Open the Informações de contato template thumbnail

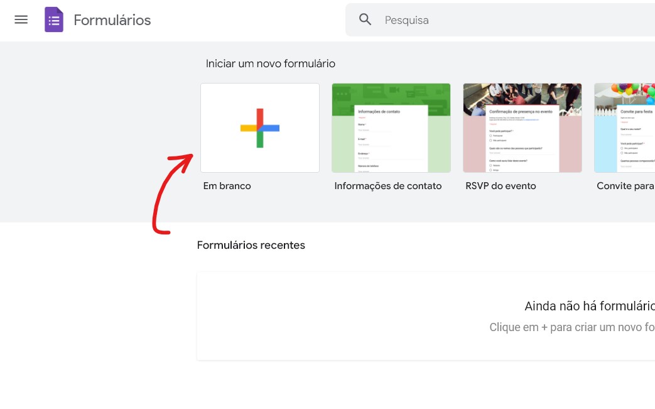tap(391, 128)
